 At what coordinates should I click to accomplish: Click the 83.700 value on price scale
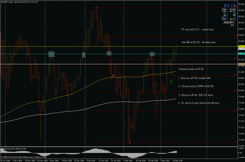(241, 41)
